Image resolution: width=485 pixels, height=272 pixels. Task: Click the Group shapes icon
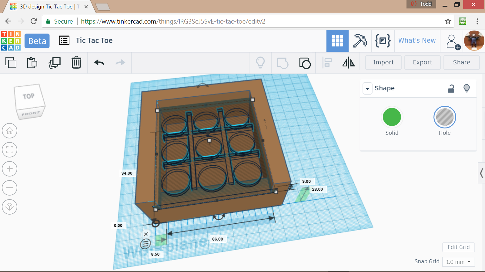283,63
